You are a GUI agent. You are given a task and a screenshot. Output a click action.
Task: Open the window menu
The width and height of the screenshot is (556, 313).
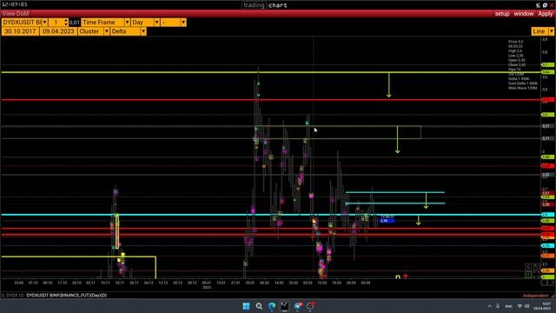[523, 14]
